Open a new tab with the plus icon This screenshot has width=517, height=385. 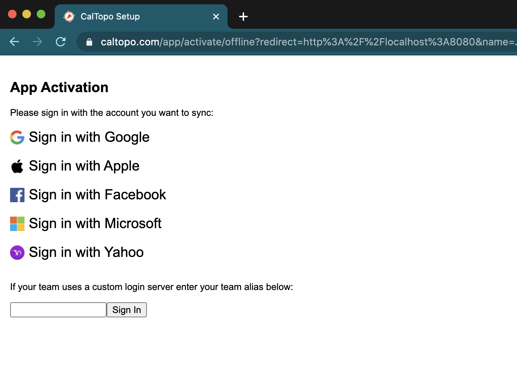[x=243, y=17]
